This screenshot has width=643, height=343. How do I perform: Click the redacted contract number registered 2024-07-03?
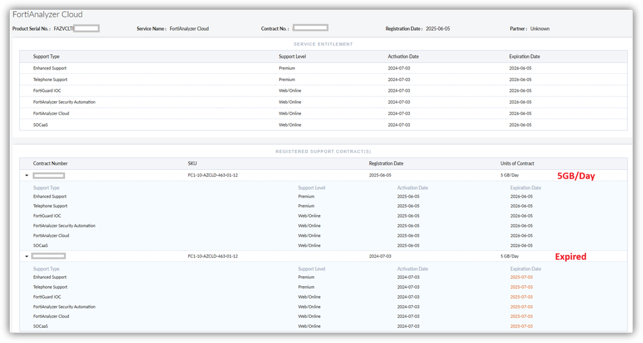(x=48, y=256)
